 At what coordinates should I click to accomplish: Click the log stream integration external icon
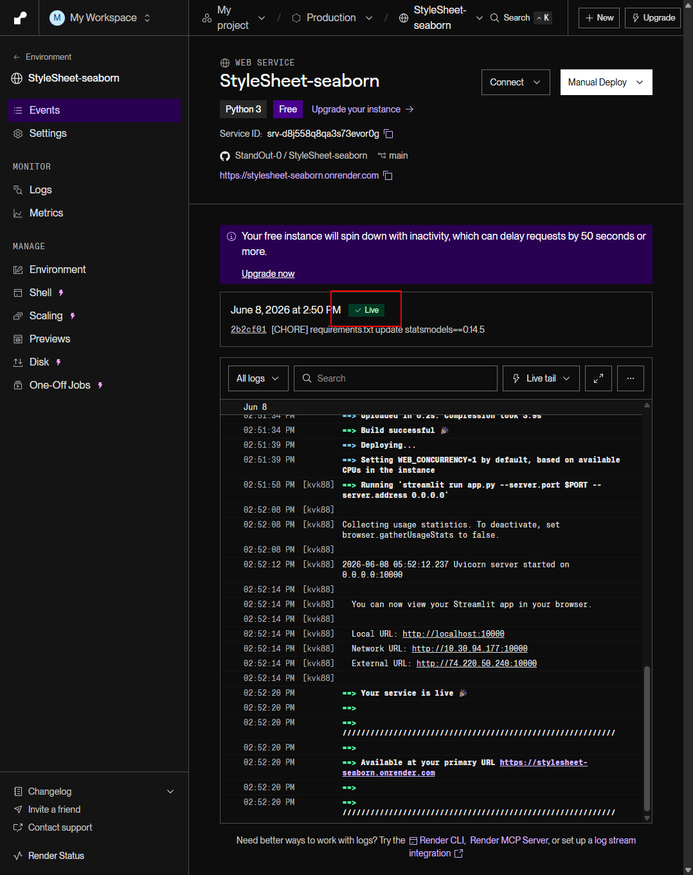coord(458,853)
